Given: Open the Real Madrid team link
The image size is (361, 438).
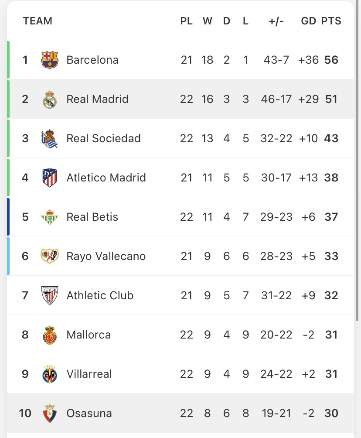Looking at the screenshot, I should (97, 99).
